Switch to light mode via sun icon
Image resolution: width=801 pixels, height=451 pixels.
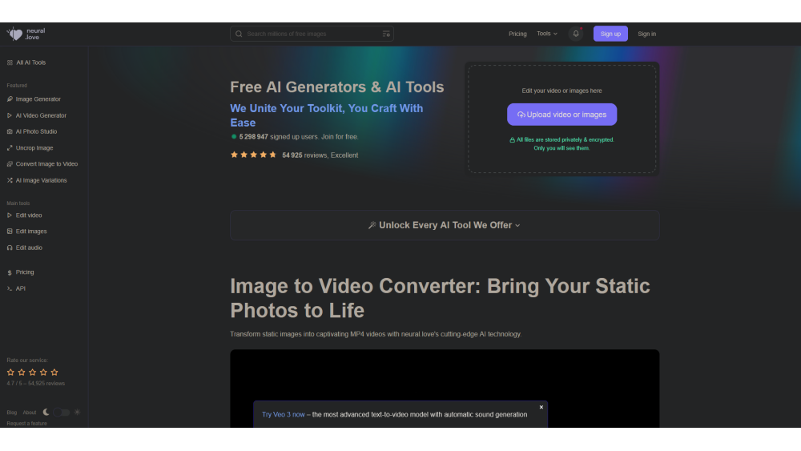[x=78, y=413]
